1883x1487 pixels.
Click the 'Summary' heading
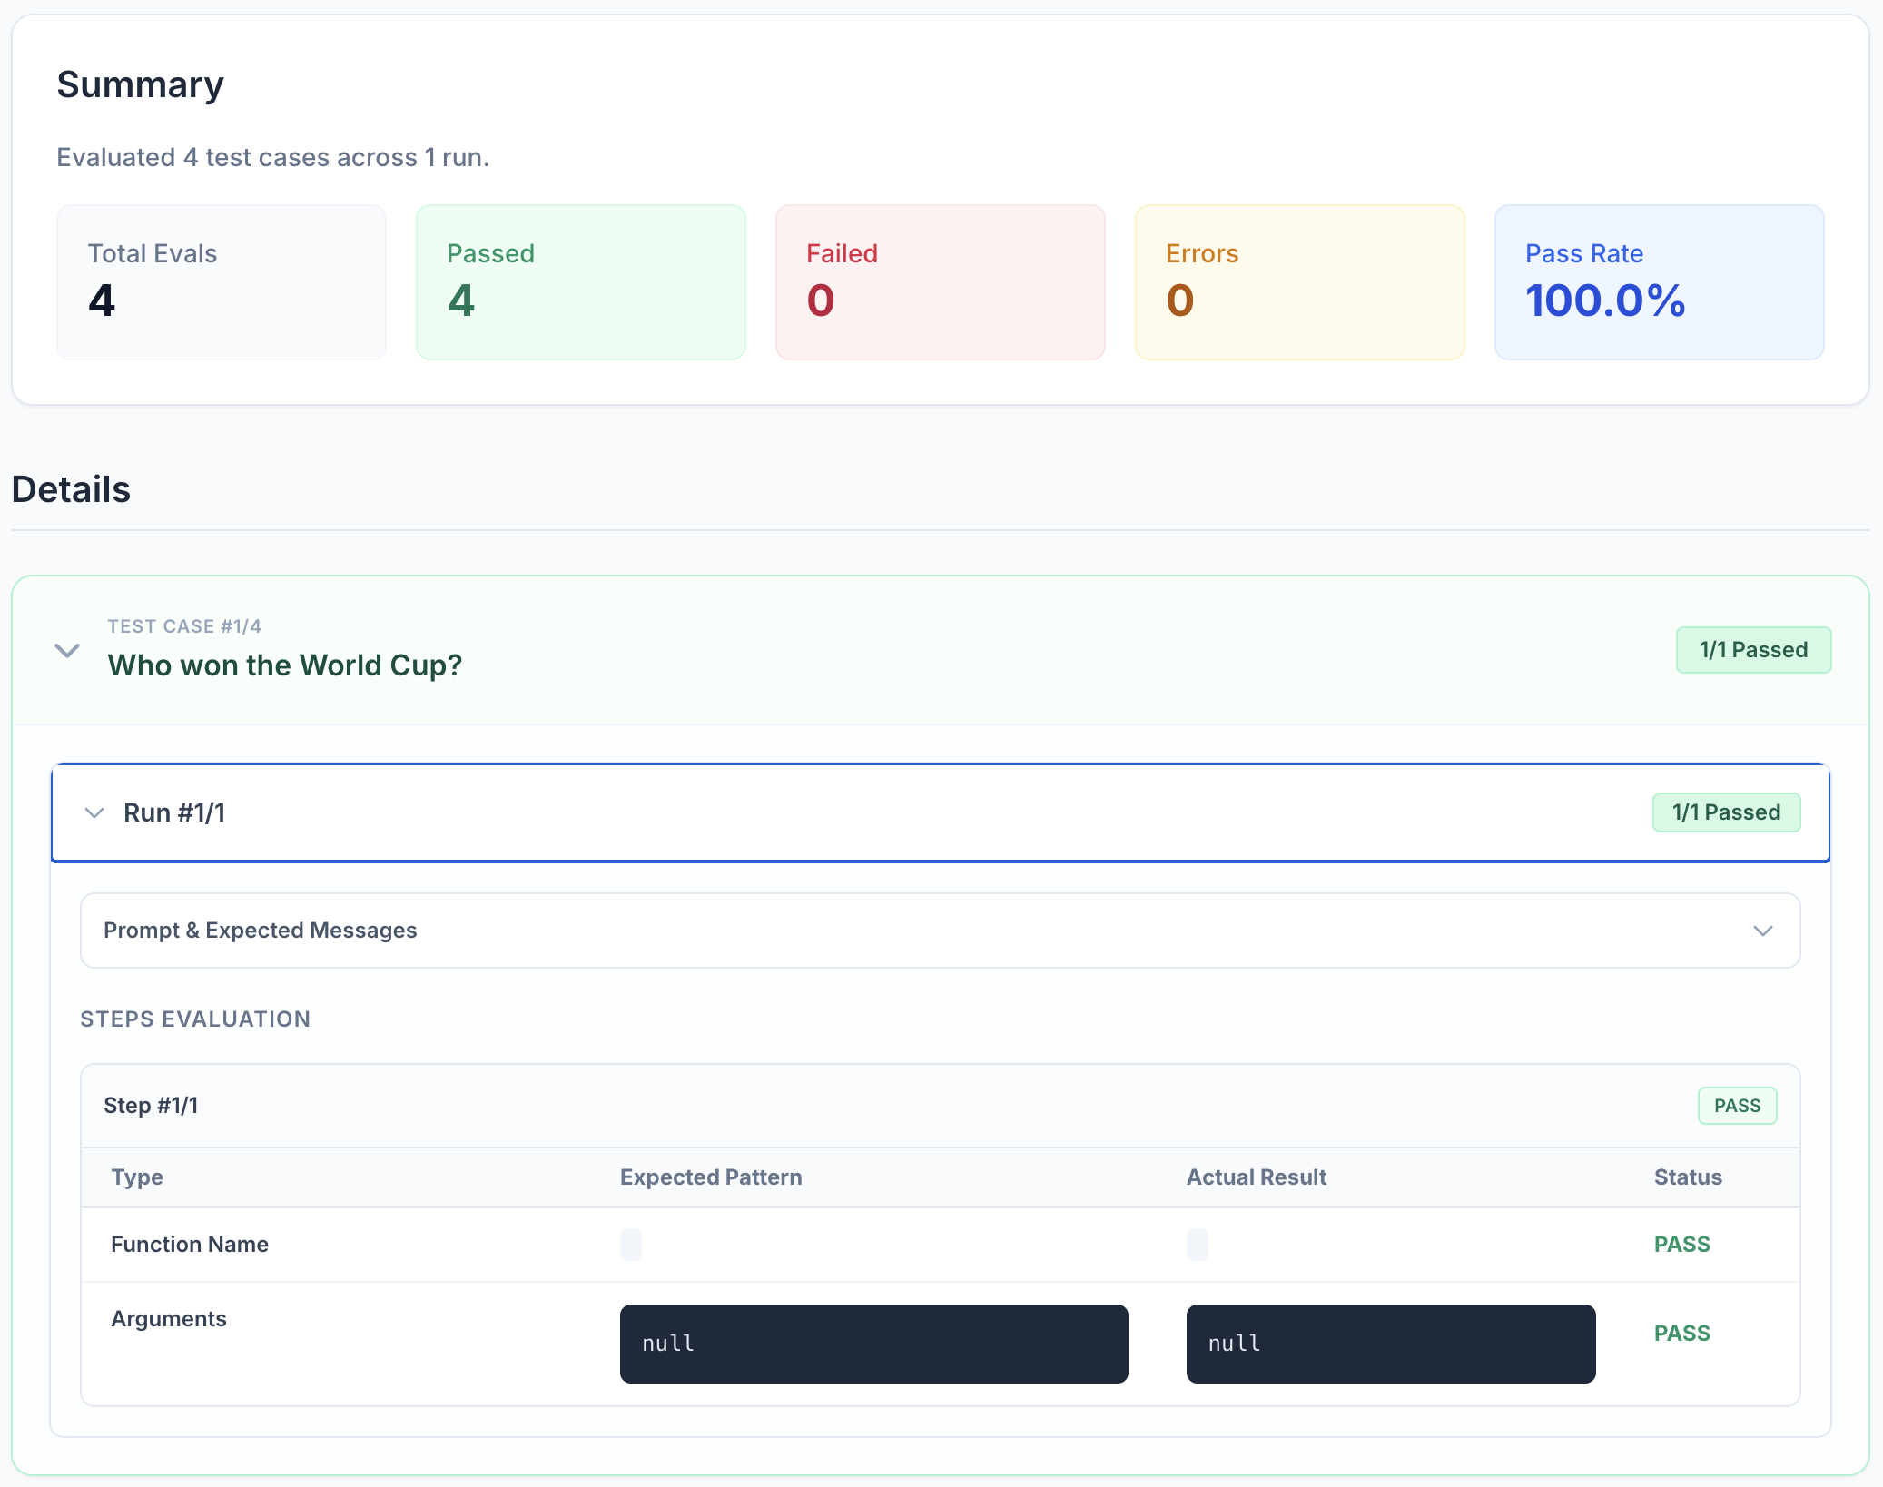pyautogui.click(x=141, y=84)
